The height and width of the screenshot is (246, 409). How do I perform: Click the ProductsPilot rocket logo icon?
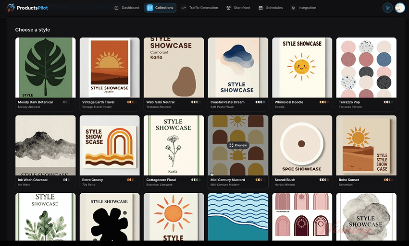click(x=11, y=8)
